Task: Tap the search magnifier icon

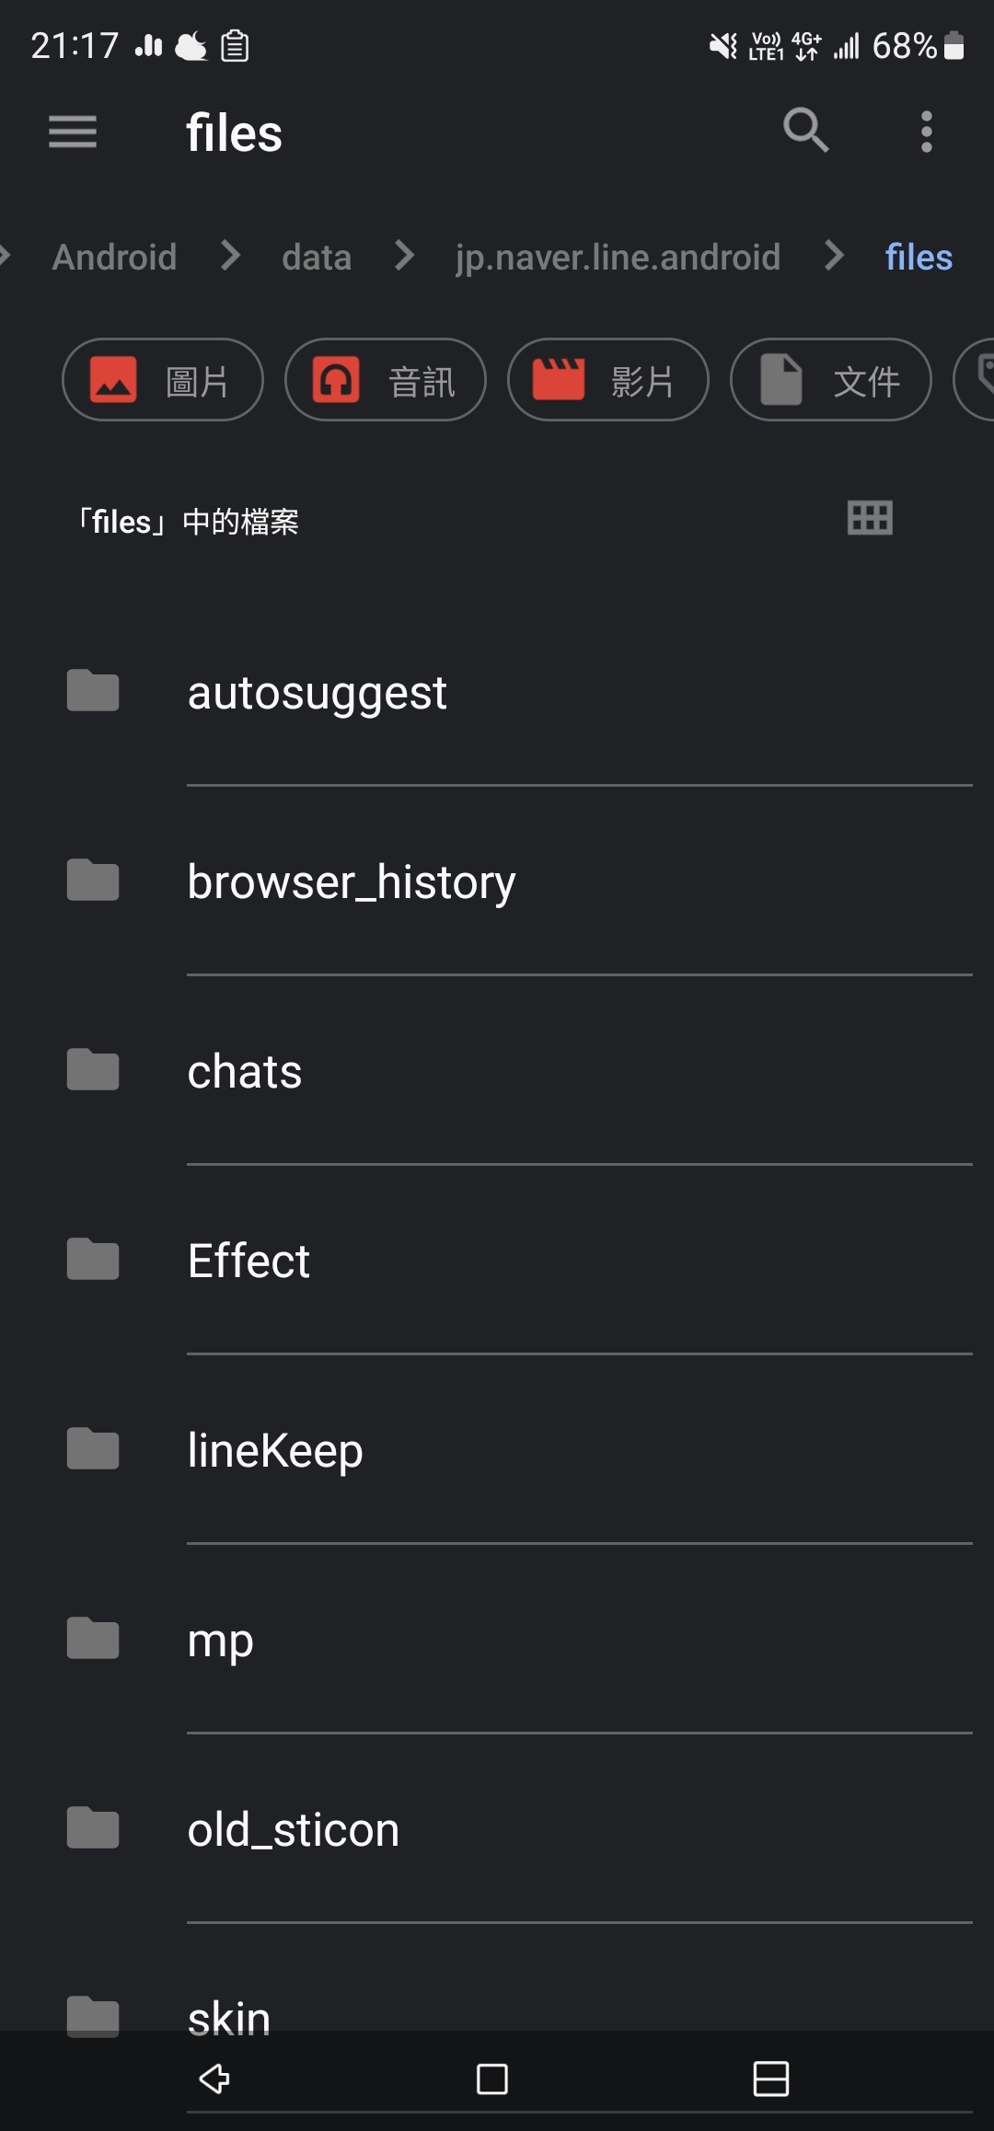Action: [x=805, y=131]
